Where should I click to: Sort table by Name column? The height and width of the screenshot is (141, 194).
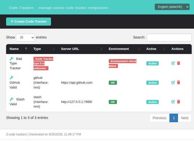18,49
